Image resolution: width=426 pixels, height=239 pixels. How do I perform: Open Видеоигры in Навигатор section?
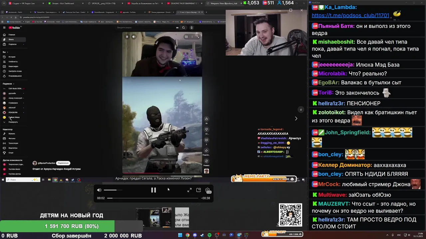coord(13,148)
